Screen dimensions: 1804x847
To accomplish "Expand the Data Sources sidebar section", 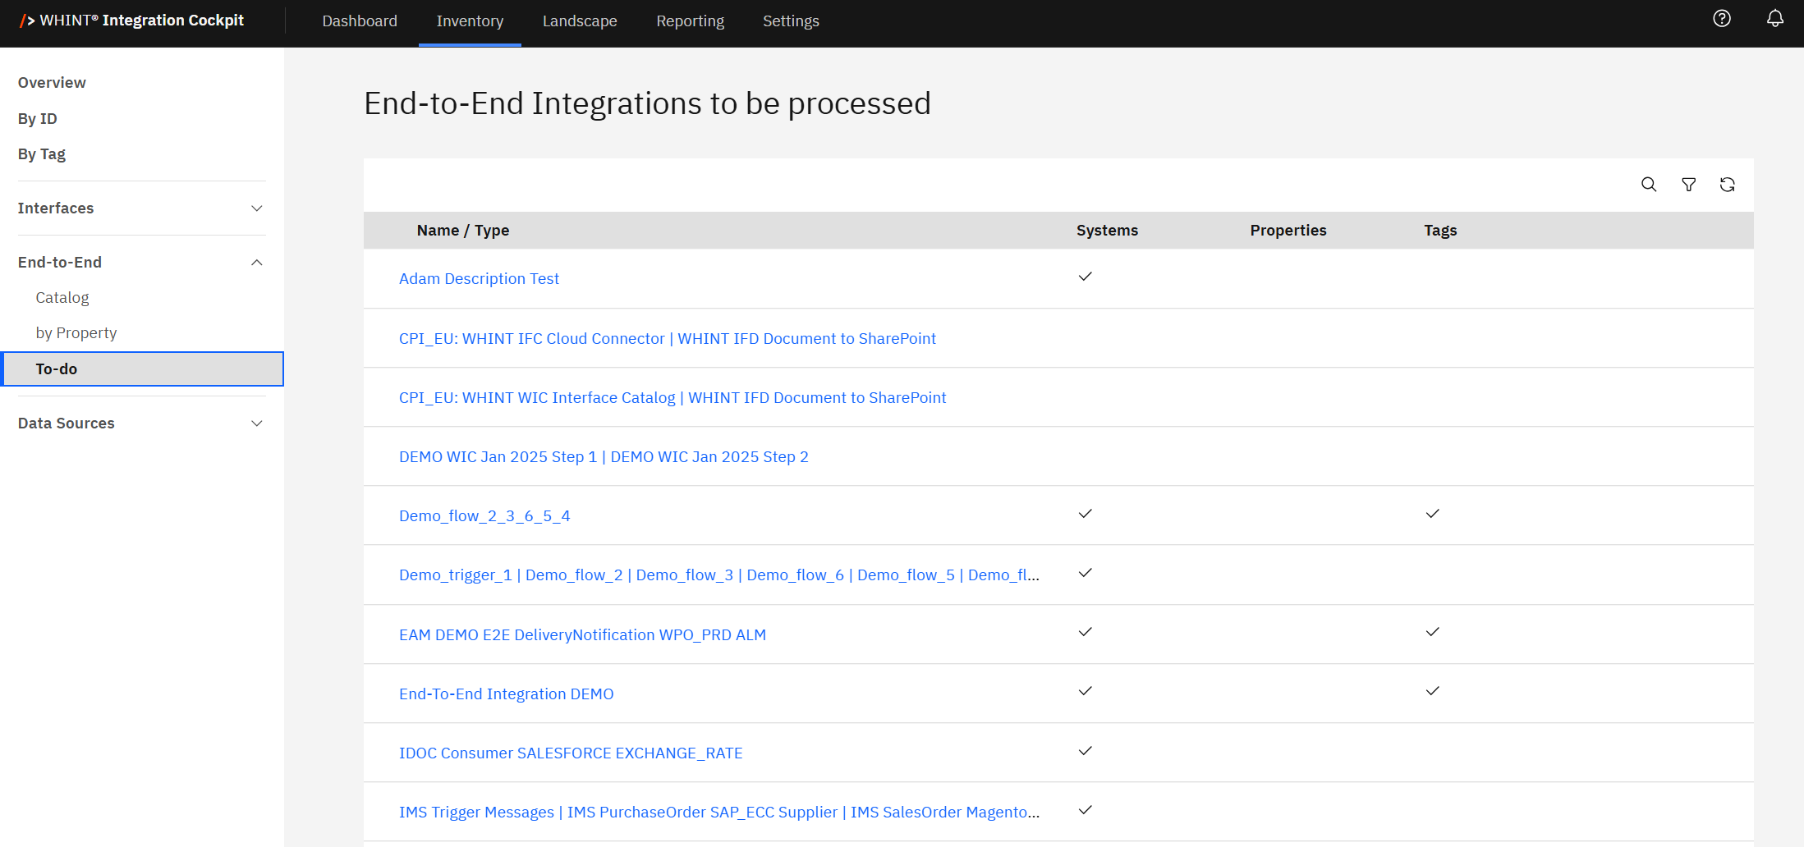I will tap(141, 423).
